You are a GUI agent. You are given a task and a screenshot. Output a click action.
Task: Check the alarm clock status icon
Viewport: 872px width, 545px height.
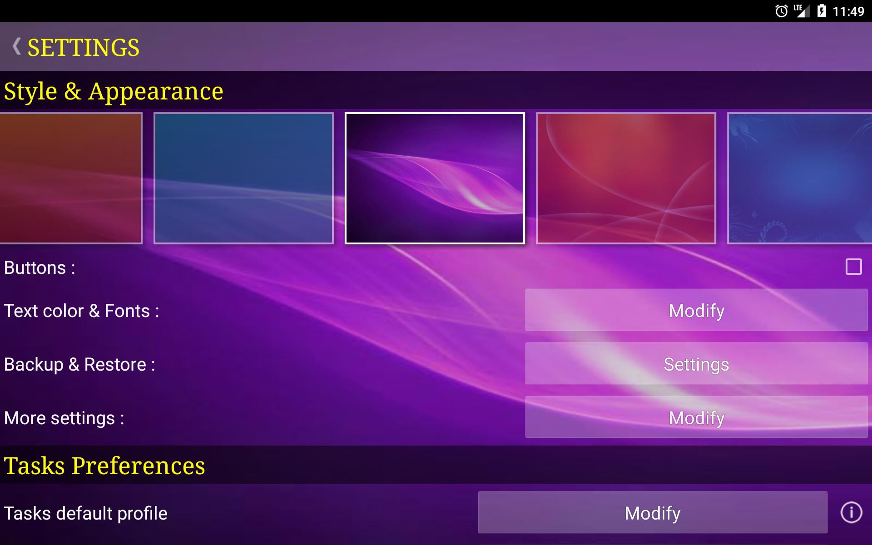click(x=781, y=11)
